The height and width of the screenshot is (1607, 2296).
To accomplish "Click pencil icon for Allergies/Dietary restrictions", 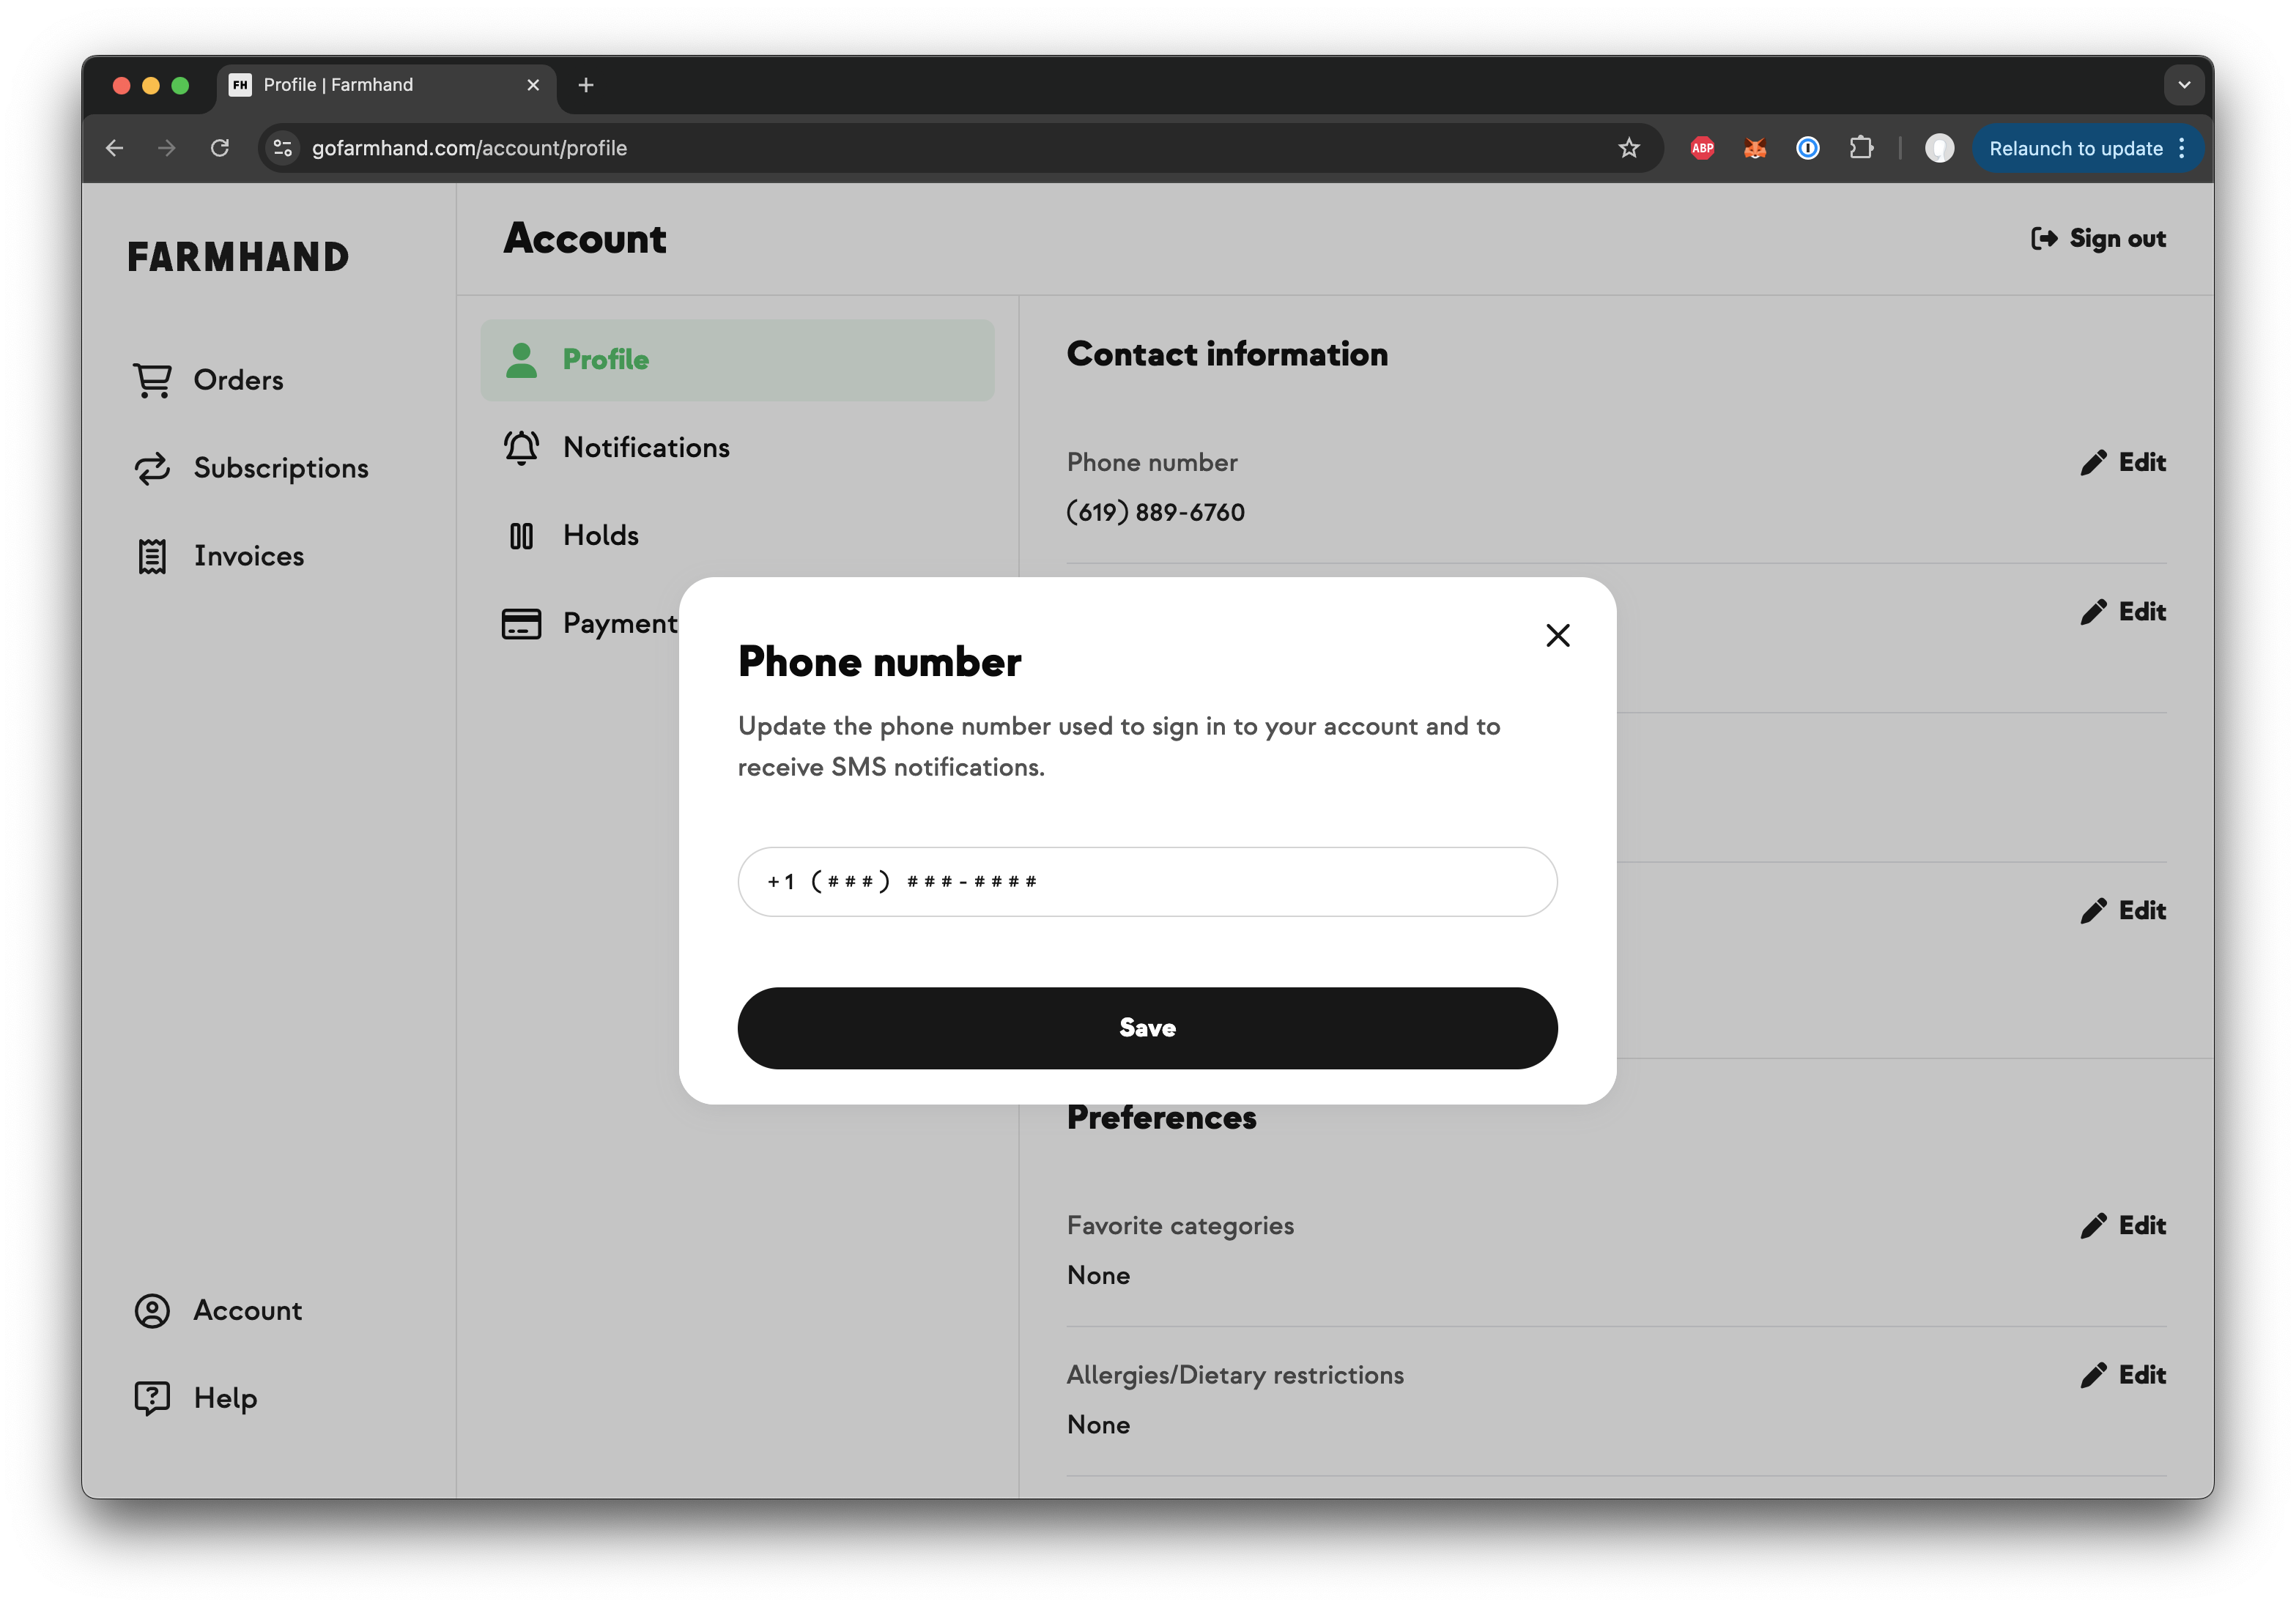I will click(x=2093, y=1374).
